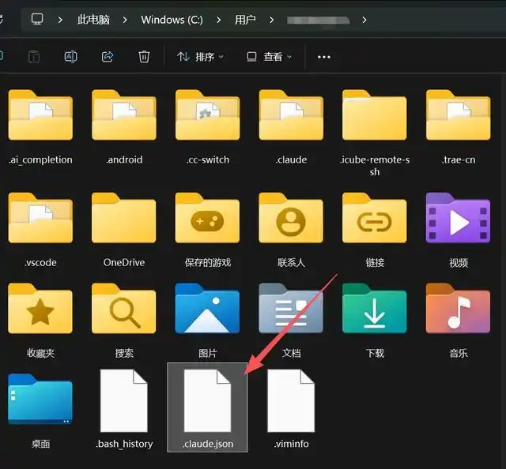The image size is (506, 469).
Task: Select the .cc-switch folder
Action: (207, 128)
